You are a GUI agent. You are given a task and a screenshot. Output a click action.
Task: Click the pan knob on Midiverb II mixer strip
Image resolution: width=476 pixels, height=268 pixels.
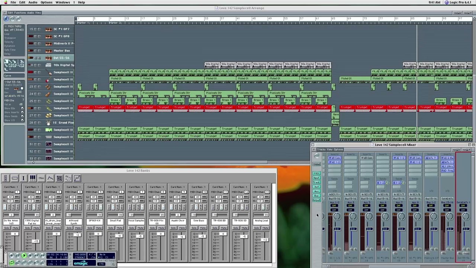tap(434, 216)
